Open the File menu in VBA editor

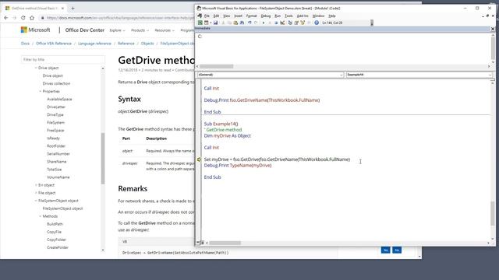point(207,16)
